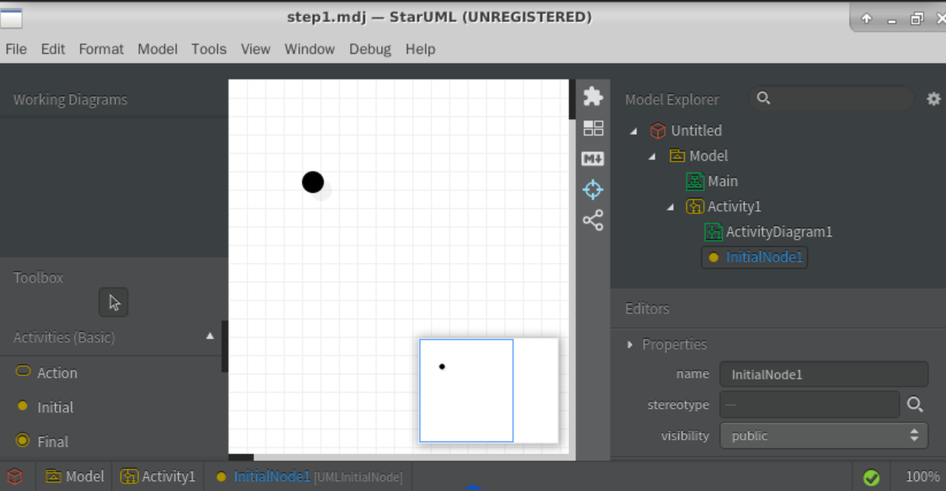Open the visibility dropdown set to public
The width and height of the screenshot is (946, 491).
824,435
